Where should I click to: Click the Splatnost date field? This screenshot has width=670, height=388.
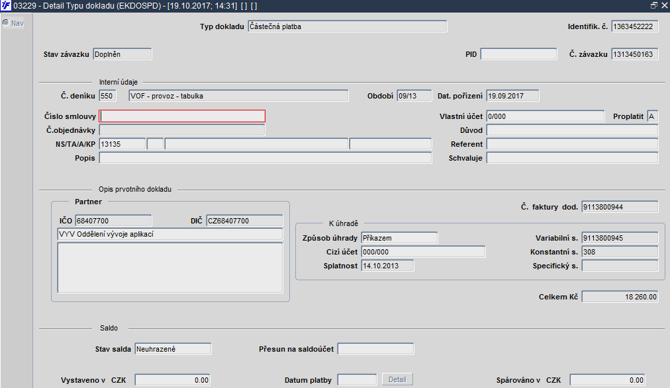[x=387, y=266]
